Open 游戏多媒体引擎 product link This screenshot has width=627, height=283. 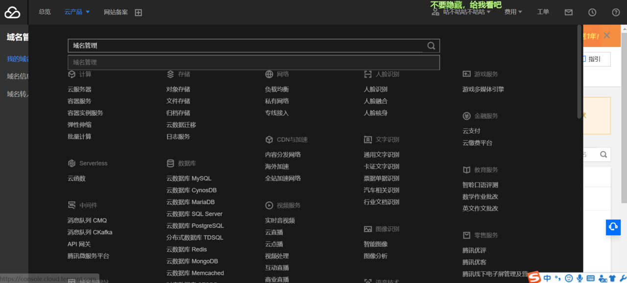[483, 89]
